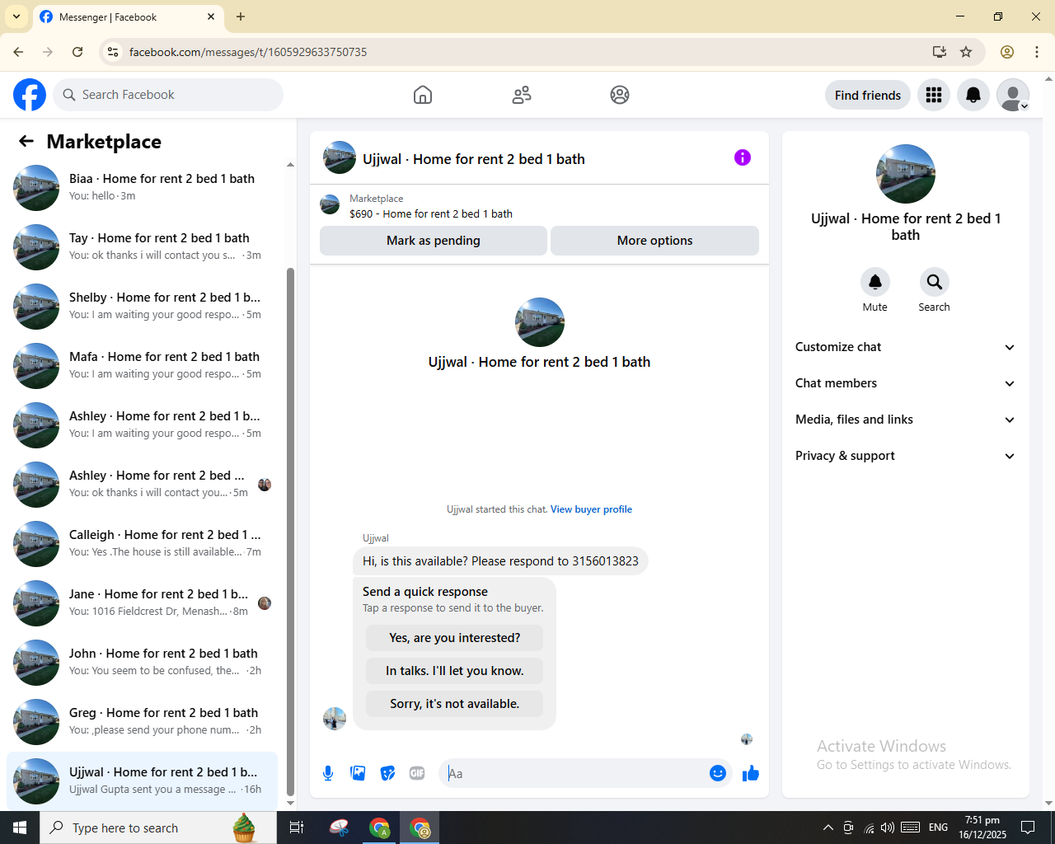Image resolution: width=1055 pixels, height=844 pixels.
Task: Open Chrome three-dot menu
Action: tap(1037, 52)
